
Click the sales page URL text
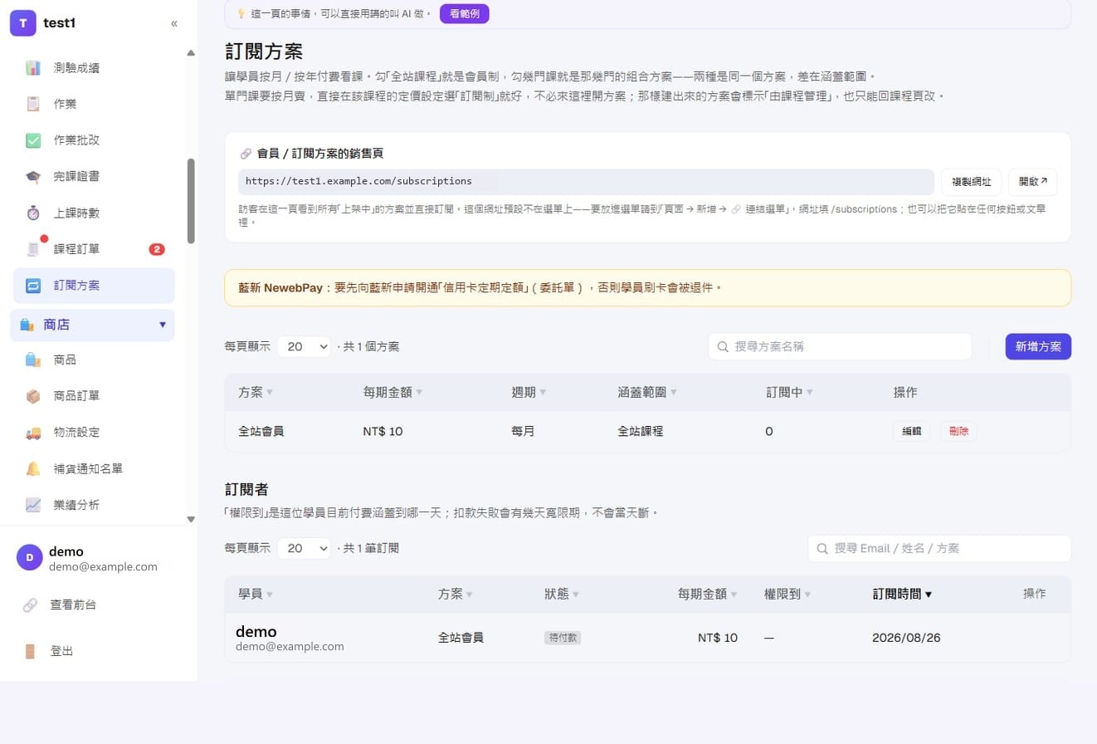(x=358, y=181)
